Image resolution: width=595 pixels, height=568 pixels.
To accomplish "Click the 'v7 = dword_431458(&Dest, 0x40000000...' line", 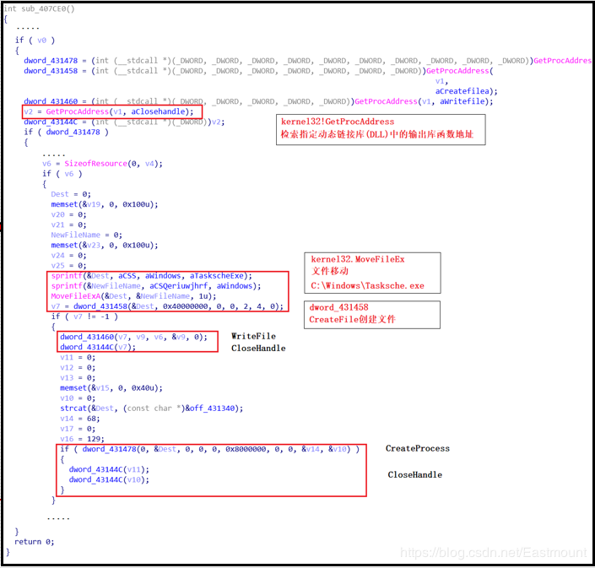I will [167, 306].
